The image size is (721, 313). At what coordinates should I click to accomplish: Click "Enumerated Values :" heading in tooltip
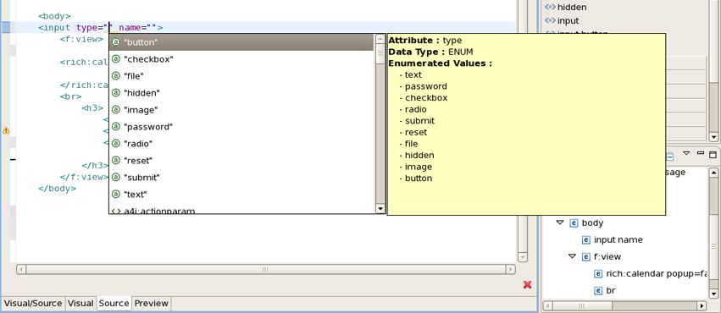coord(440,63)
